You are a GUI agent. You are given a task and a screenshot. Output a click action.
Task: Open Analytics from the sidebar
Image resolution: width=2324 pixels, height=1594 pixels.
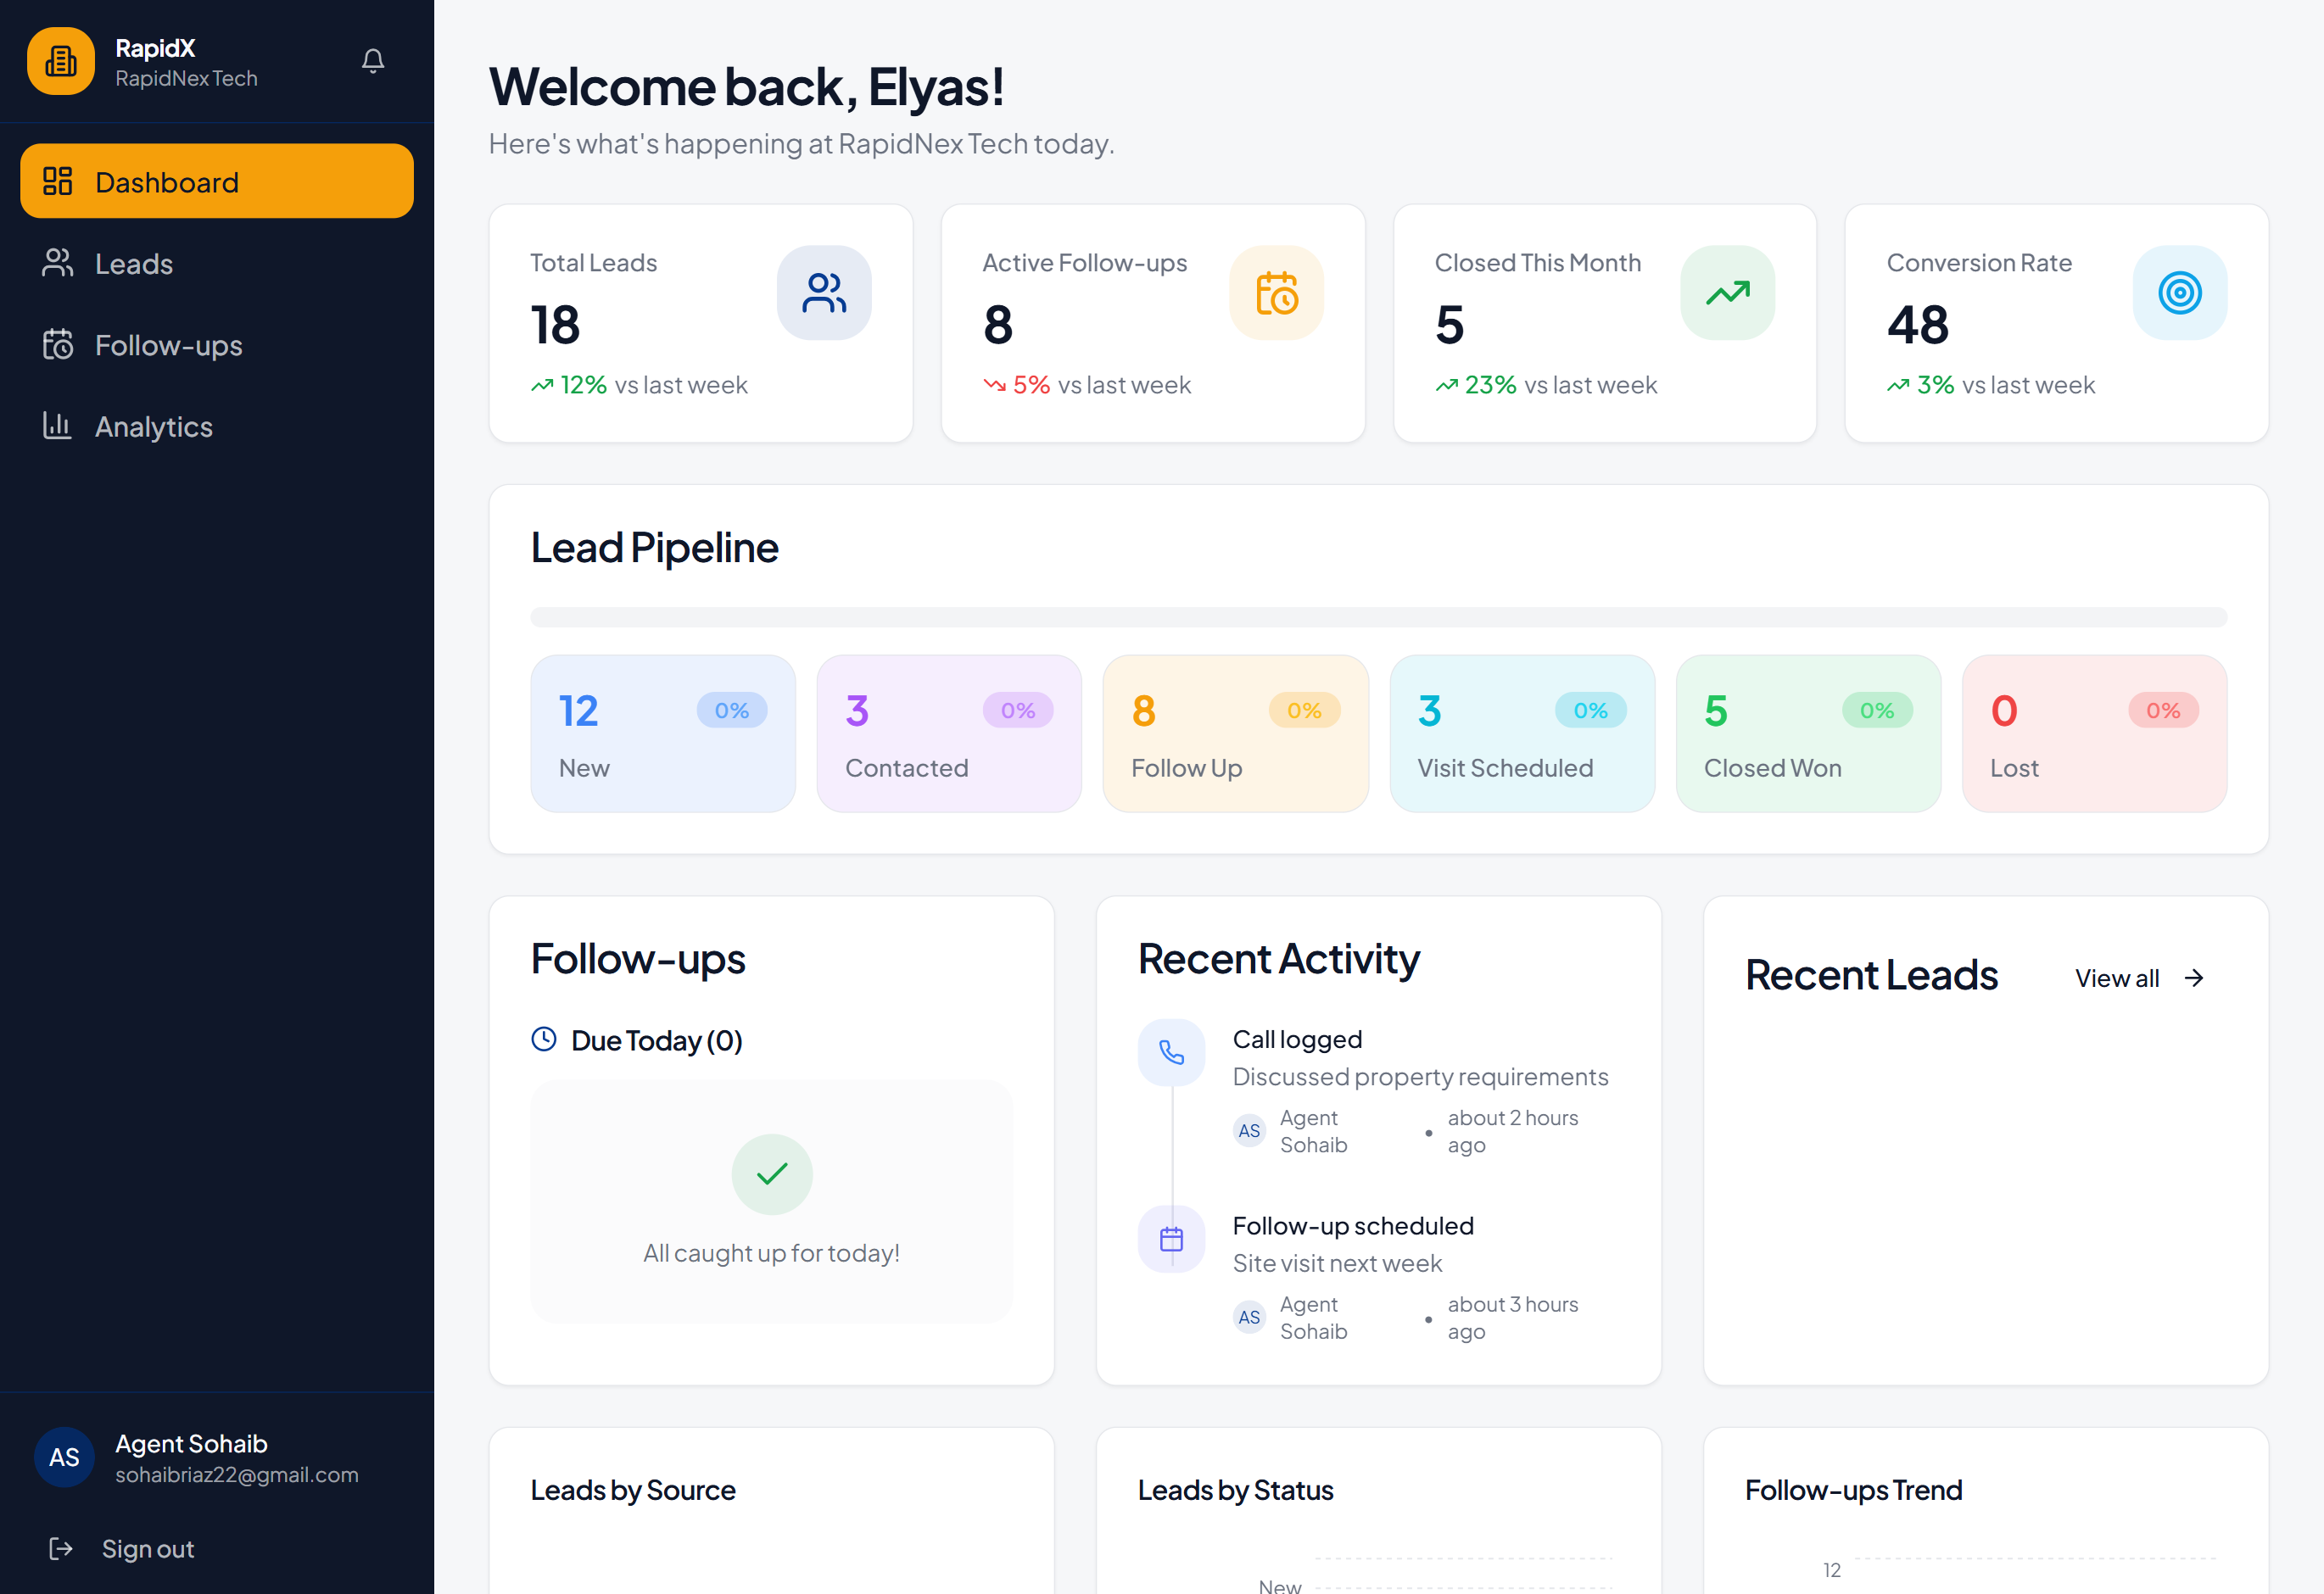(x=153, y=426)
